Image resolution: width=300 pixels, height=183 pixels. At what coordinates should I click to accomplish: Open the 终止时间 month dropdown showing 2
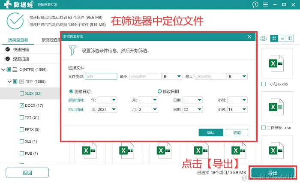(x=148, y=109)
